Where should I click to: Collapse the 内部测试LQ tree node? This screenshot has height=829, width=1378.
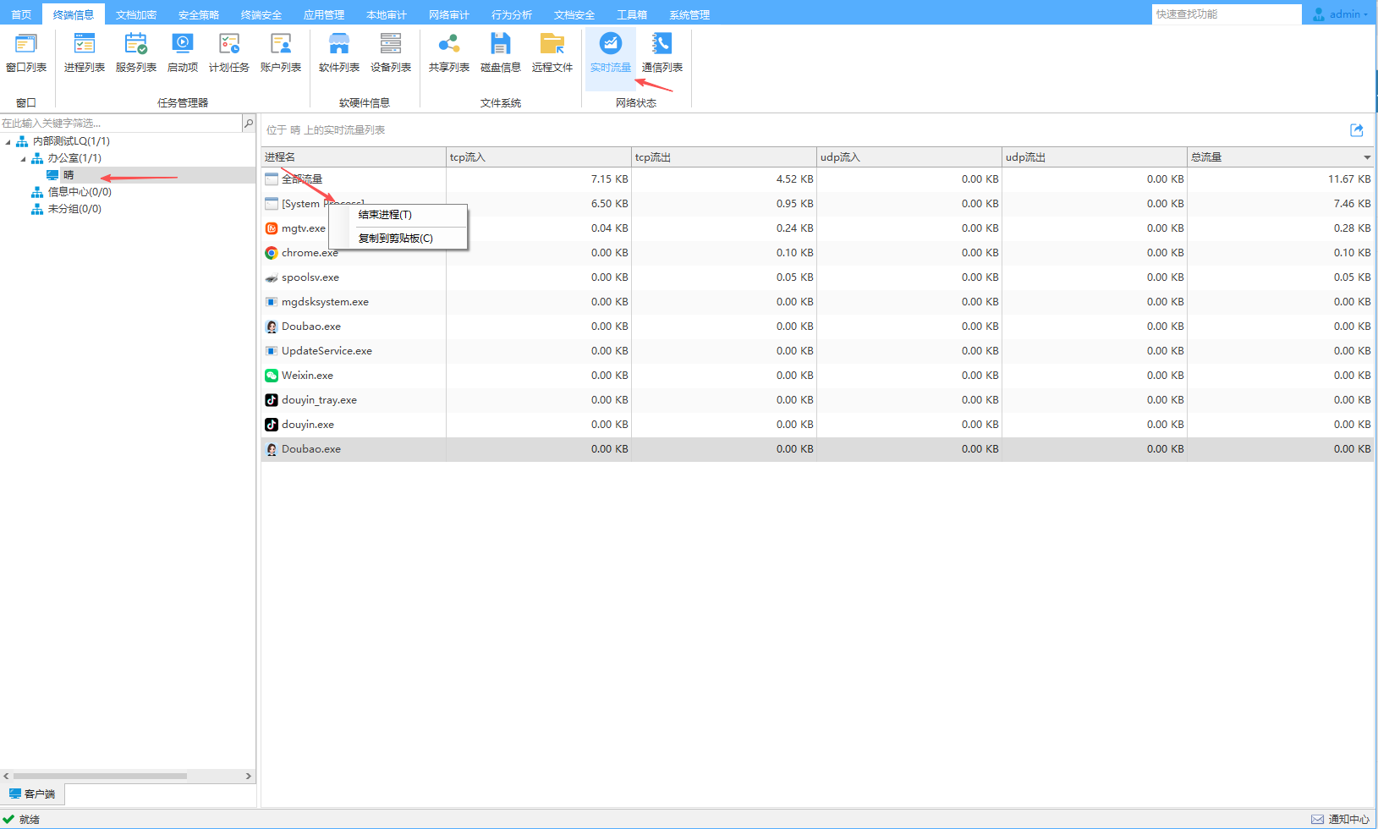pyautogui.click(x=8, y=142)
